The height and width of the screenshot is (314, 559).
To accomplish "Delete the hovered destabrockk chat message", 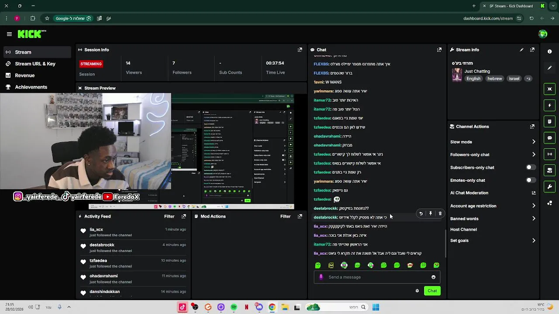I will click(x=440, y=214).
